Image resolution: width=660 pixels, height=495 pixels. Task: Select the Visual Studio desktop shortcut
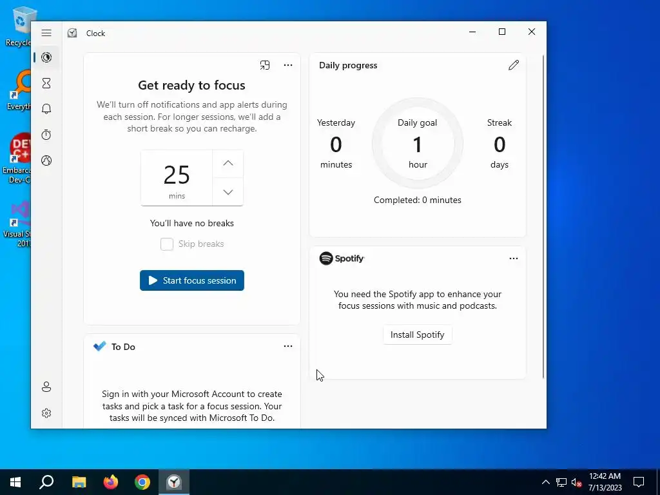point(17,224)
